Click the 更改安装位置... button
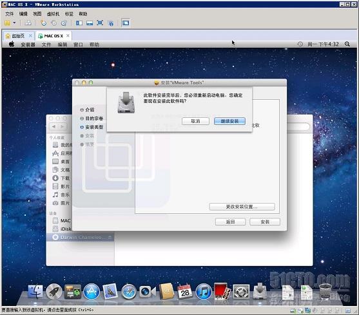 tap(242, 207)
